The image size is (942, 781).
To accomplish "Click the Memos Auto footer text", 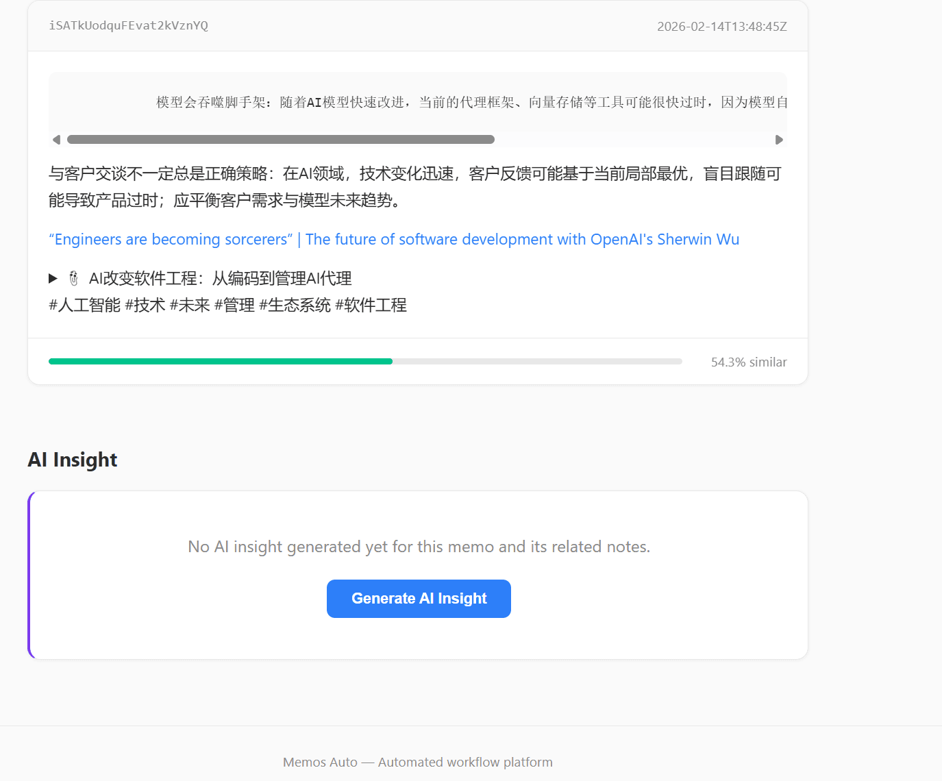I will [418, 761].
